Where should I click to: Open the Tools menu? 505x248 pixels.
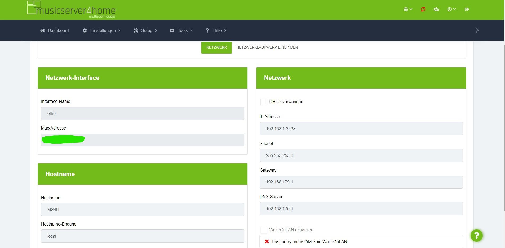click(x=181, y=30)
